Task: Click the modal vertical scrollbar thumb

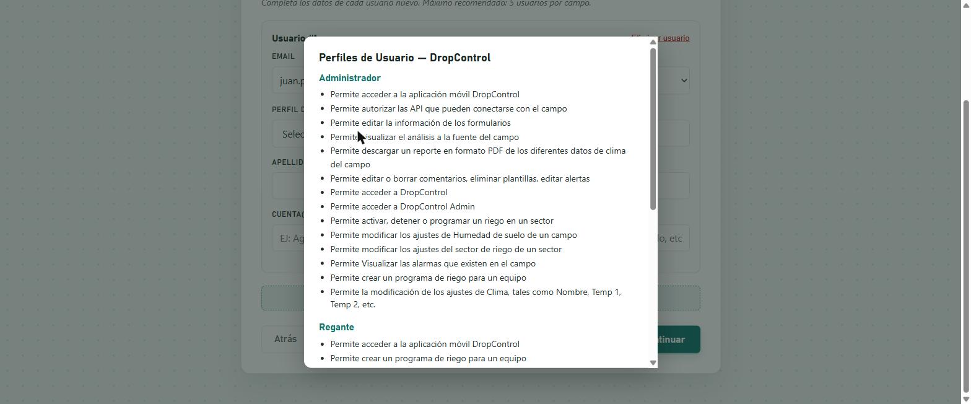Action: pos(653,129)
